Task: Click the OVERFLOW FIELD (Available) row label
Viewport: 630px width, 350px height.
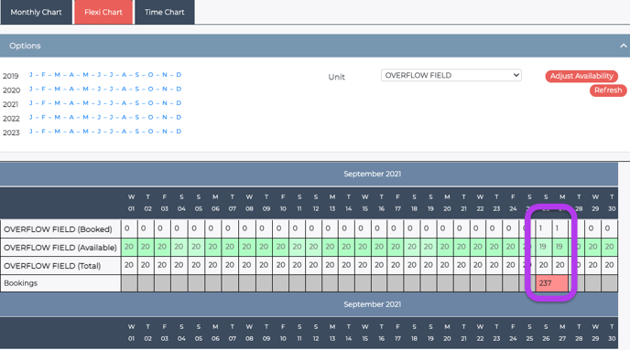Action: click(60, 248)
